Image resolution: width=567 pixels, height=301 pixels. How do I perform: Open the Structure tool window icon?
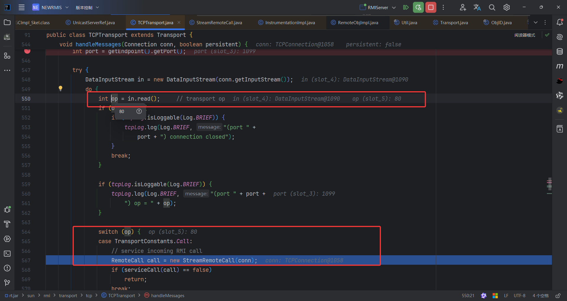(x=7, y=55)
